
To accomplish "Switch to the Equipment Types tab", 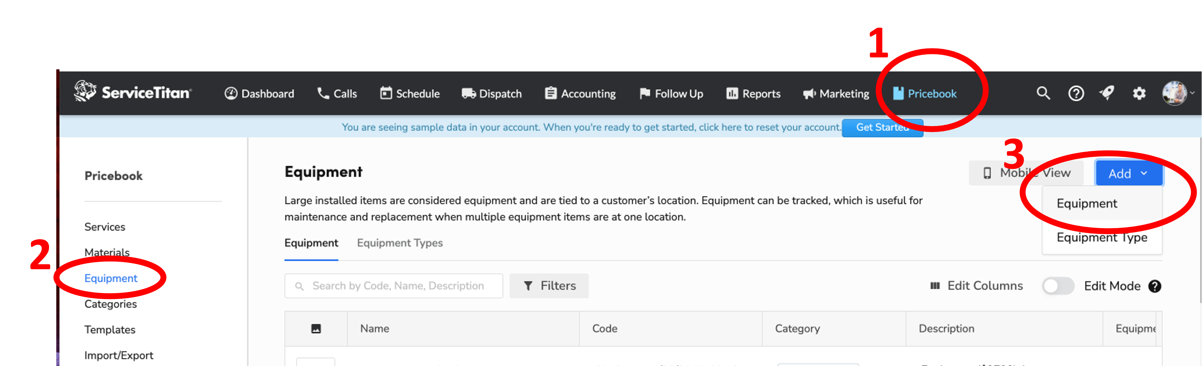I will pos(399,242).
